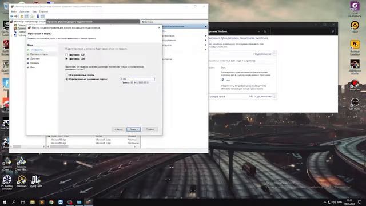Image resolution: width=366 pixels, height=206 pixels.
Task: Click the refresh icon in Control Panel address bar
Action: [265, 31]
